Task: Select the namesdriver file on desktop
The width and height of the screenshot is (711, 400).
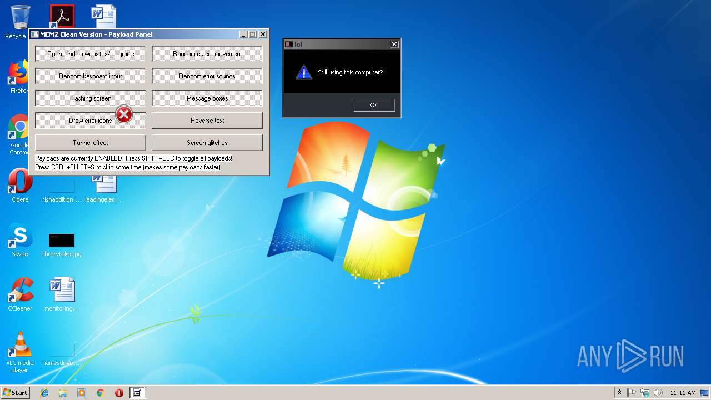Action: (x=62, y=354)
